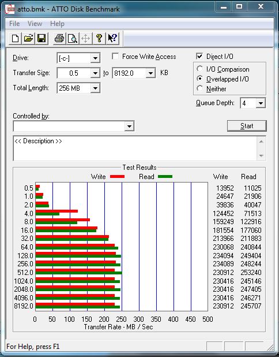The height and width of the screenshot is (357, 279).
Task: Click the window resize grip corner
Action: (x=270, y=347)
